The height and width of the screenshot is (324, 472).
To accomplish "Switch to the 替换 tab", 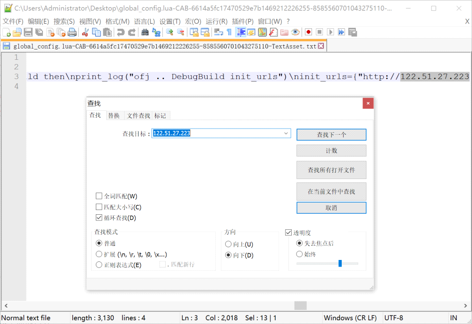I will (114, 116).
